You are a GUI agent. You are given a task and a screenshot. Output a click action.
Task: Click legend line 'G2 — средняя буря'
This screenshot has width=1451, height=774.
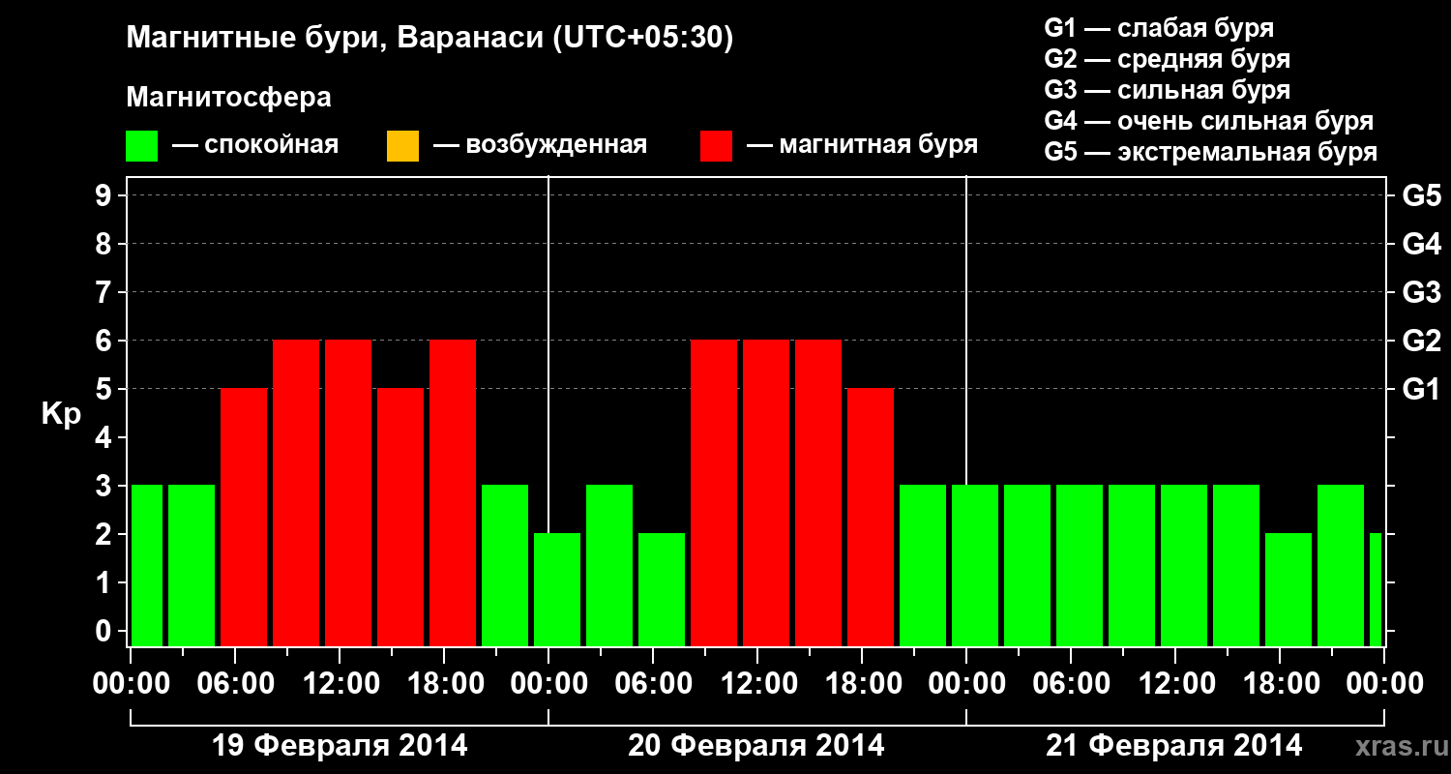point(1168,59)
